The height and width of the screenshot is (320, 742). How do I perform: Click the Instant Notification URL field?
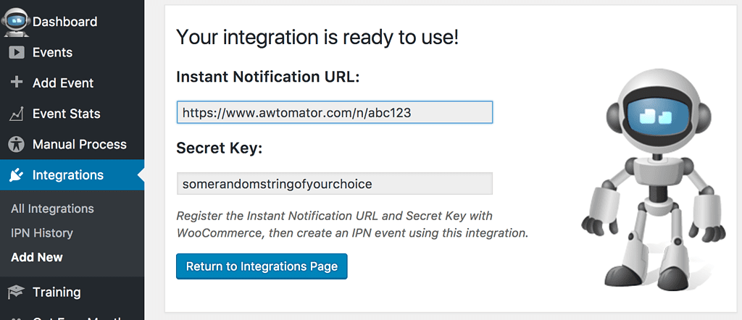pyautogui.click(x=335, y=112)
